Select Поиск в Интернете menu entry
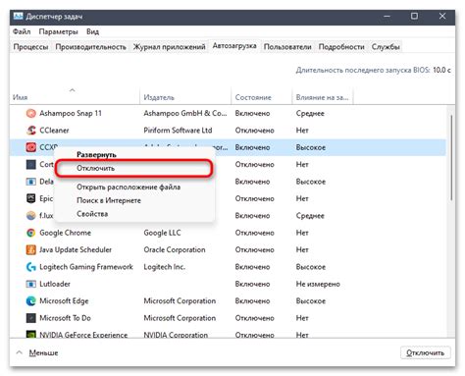Viewport: 465px width, 376px height. click(x=134, y=200)
